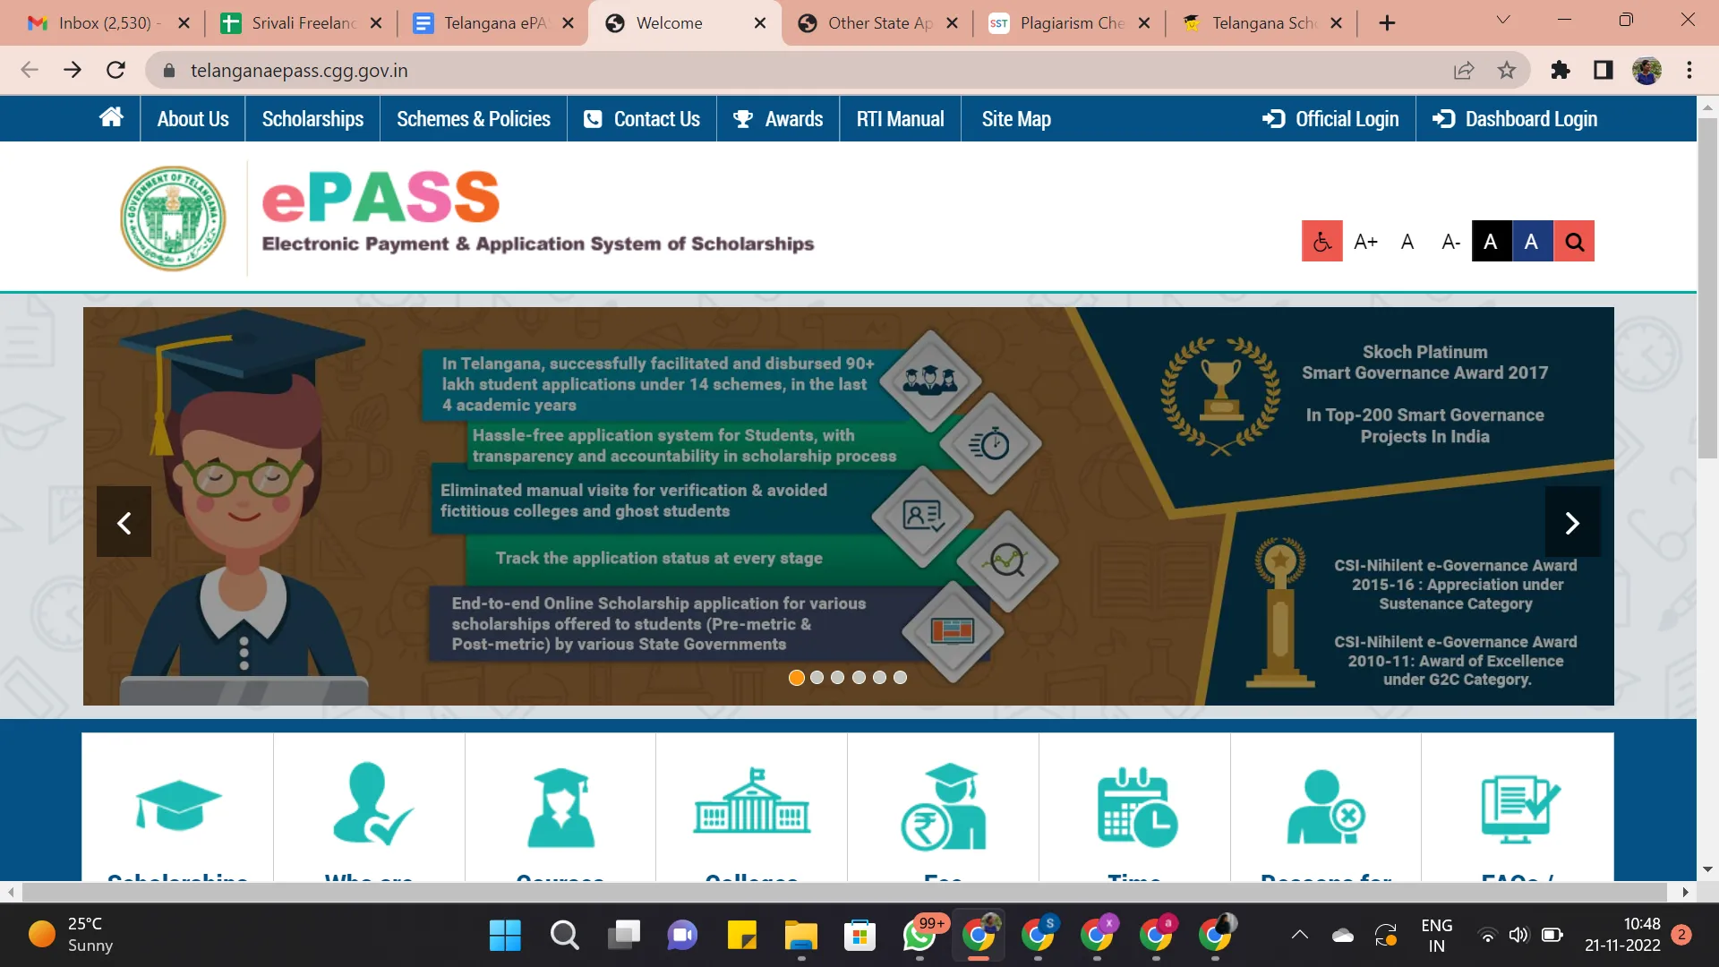The height and width of the screenshot is (967, 1719).
Task: Click Official Login link
Action: pos(1330,119)
